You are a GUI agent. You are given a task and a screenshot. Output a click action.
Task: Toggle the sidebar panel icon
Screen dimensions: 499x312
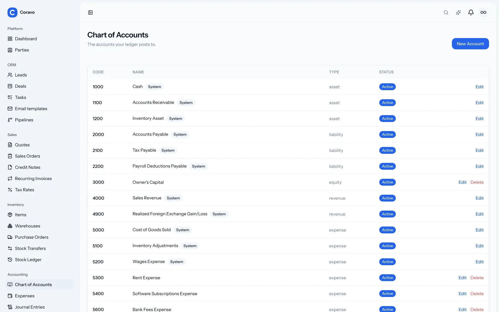tap(90, 12)
